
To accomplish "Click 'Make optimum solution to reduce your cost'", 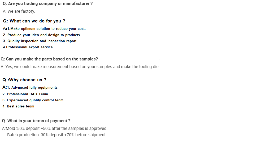I will [x=48, y=29].
